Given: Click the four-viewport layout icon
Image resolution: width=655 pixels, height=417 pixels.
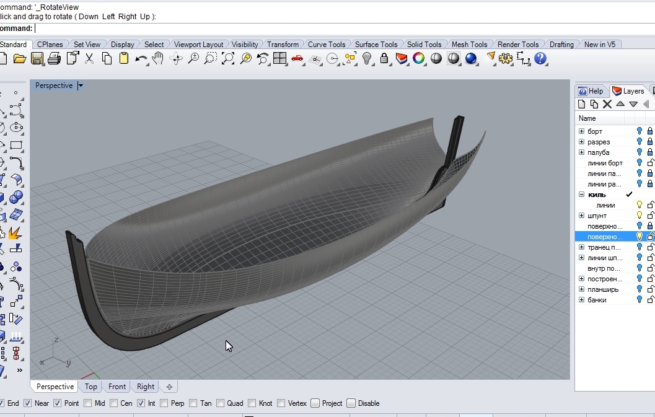Looking at the screenshot, I should 280,59.
